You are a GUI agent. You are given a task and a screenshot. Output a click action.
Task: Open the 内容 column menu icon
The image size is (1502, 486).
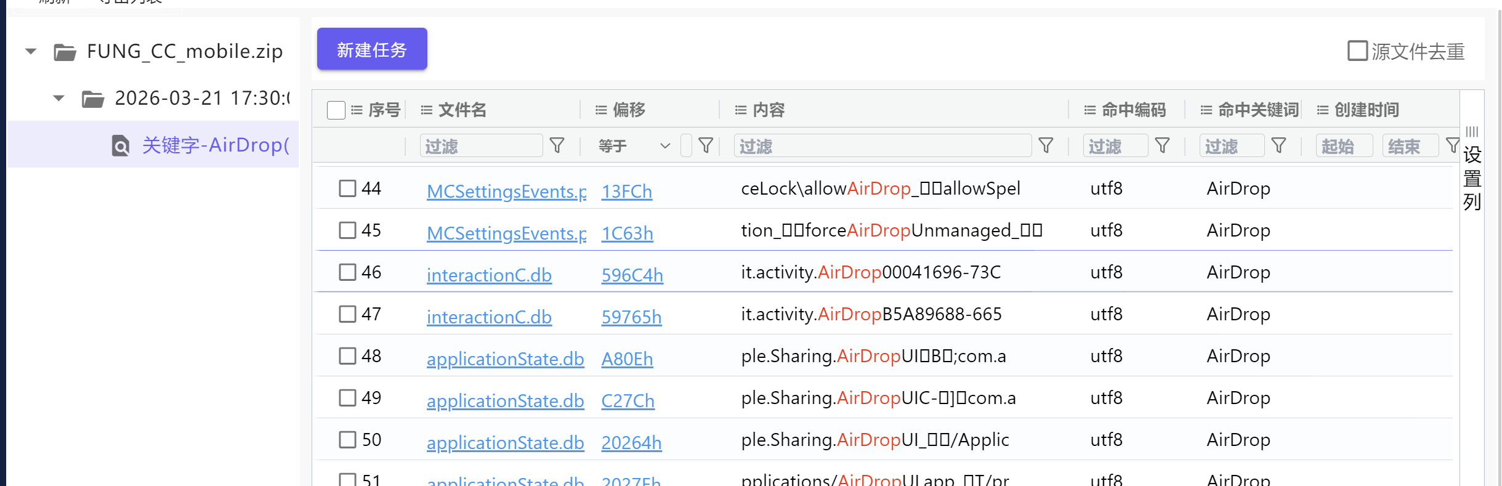click(740, 110)
